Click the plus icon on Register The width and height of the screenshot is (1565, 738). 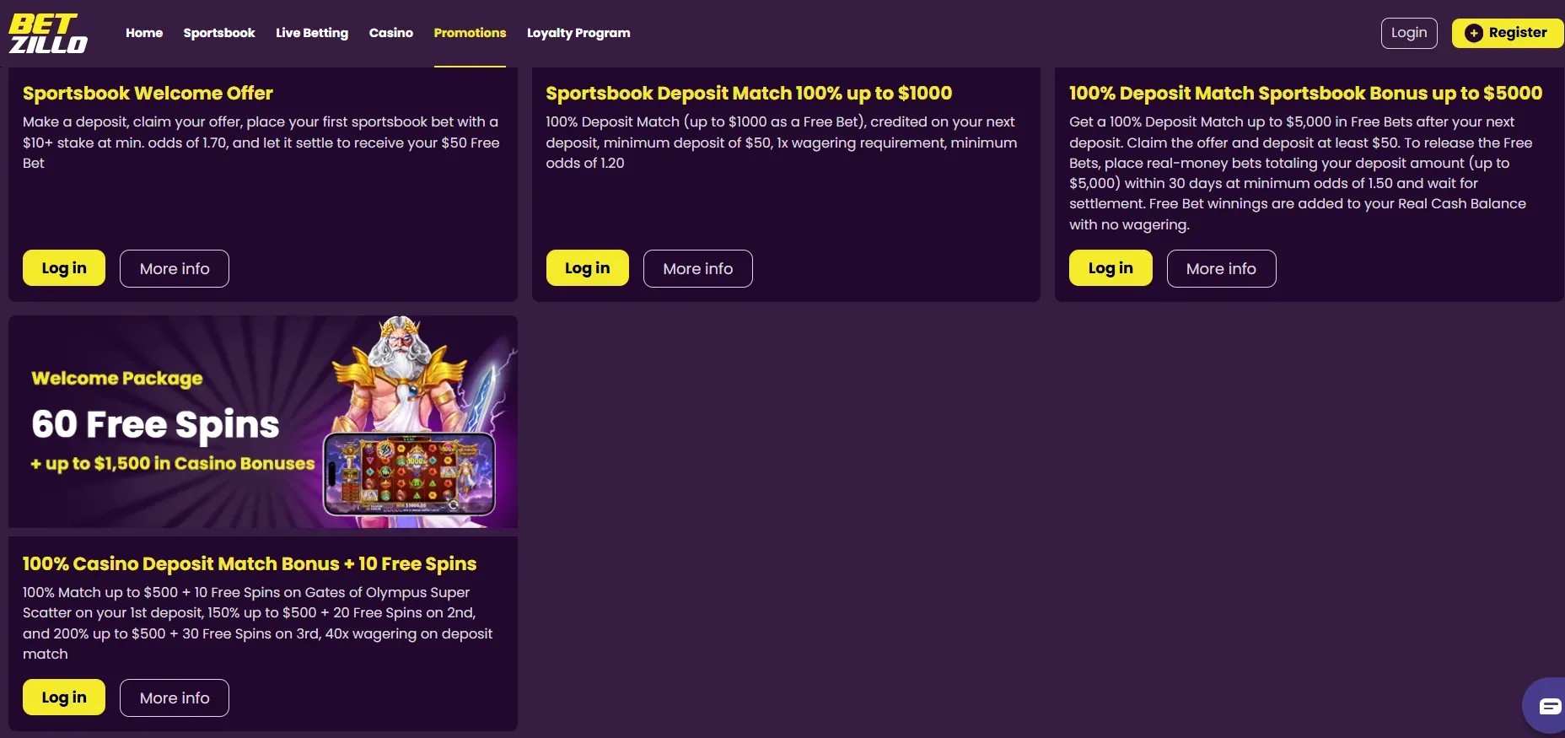[1473, 33]
